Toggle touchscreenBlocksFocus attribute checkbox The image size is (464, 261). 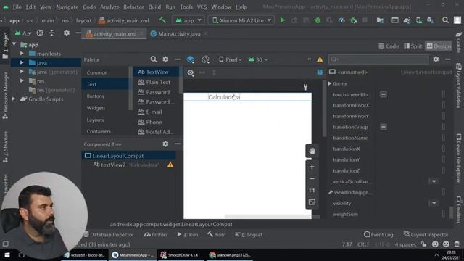(x=384, y=94)
